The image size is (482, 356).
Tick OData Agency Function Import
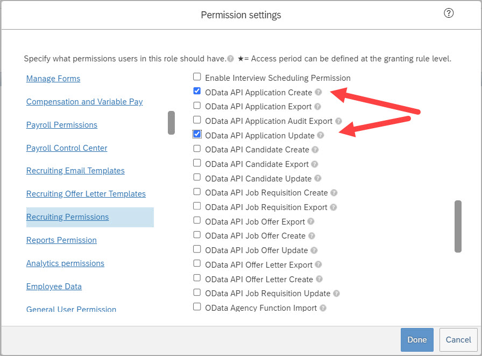point(197,306)
